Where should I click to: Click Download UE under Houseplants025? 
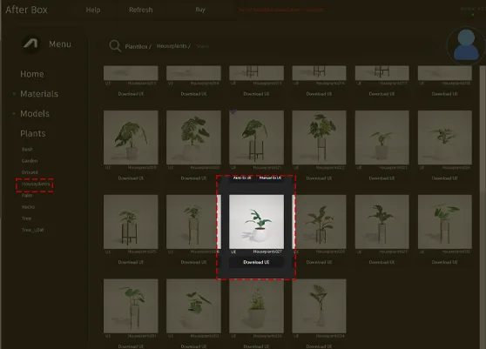coord(131,262)
